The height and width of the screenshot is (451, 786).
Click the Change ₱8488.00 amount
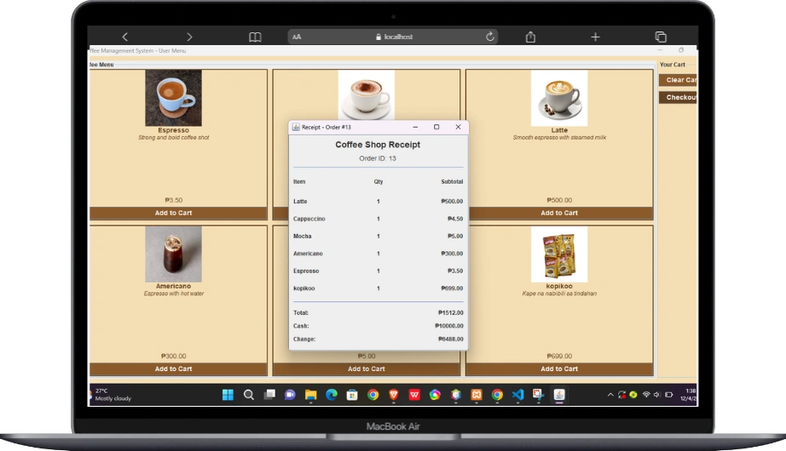point(451,339)
